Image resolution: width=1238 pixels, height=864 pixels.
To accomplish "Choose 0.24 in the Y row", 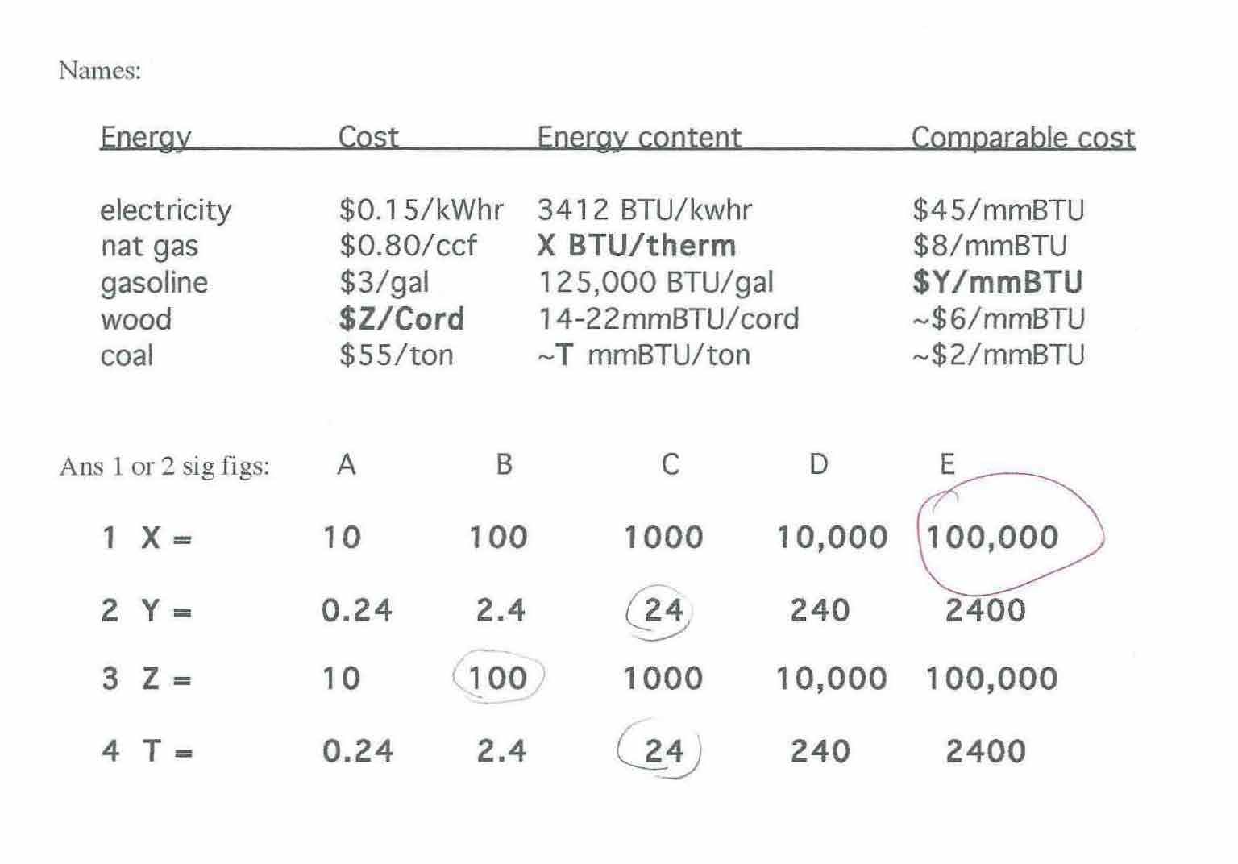I will 356,611.
